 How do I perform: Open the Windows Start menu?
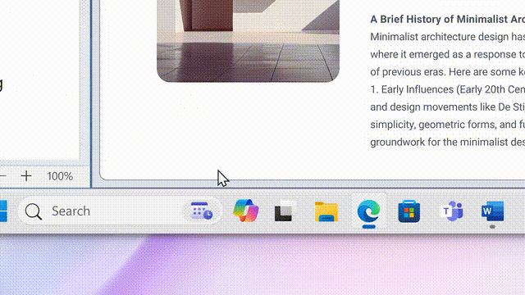tap(3, 211)
